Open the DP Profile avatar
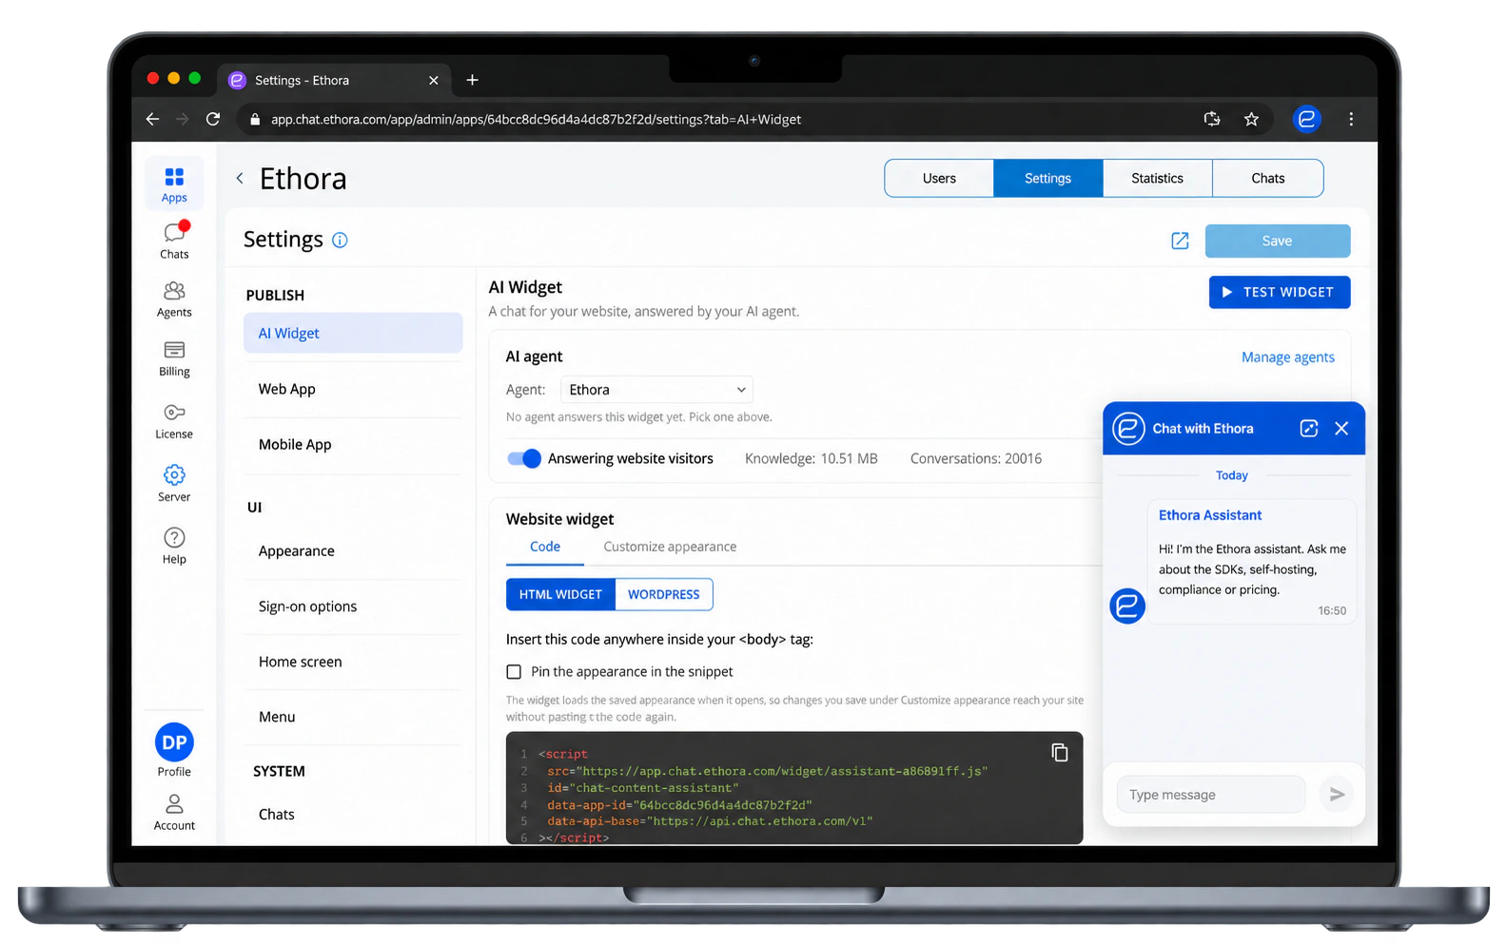The image size is (1507, 944). click(x=174, y=742)
